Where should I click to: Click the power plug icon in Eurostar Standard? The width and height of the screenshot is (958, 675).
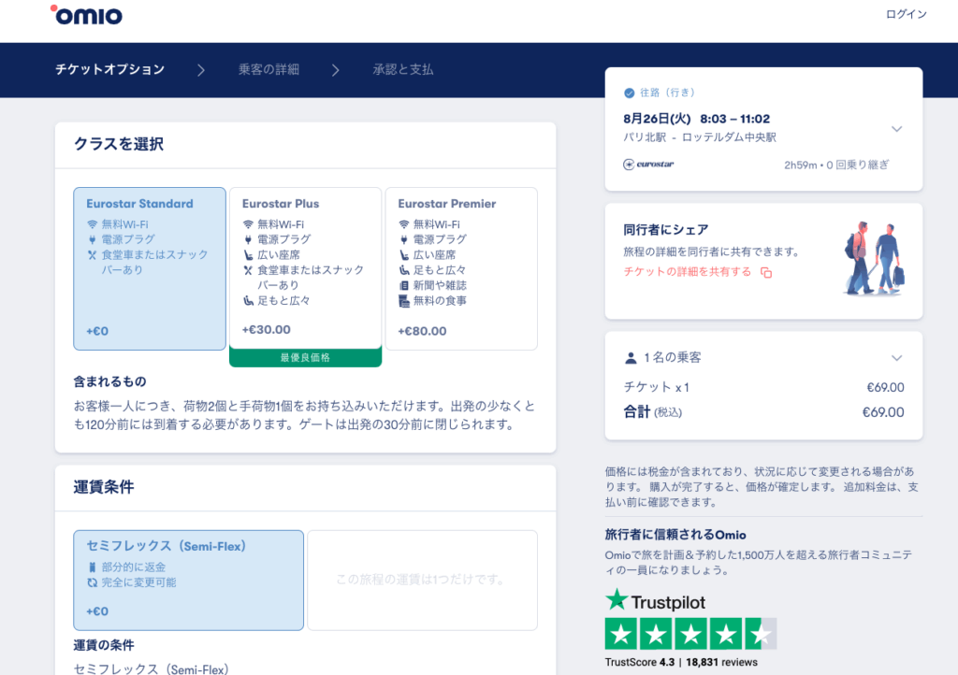93,240
